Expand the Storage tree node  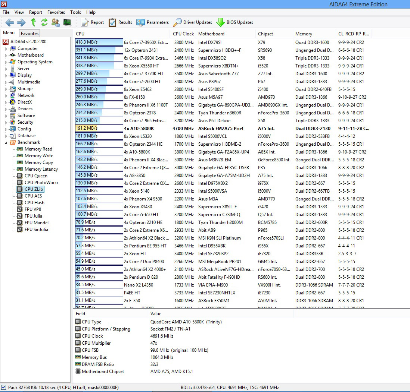pyautogui.click(x=6, y=89)
